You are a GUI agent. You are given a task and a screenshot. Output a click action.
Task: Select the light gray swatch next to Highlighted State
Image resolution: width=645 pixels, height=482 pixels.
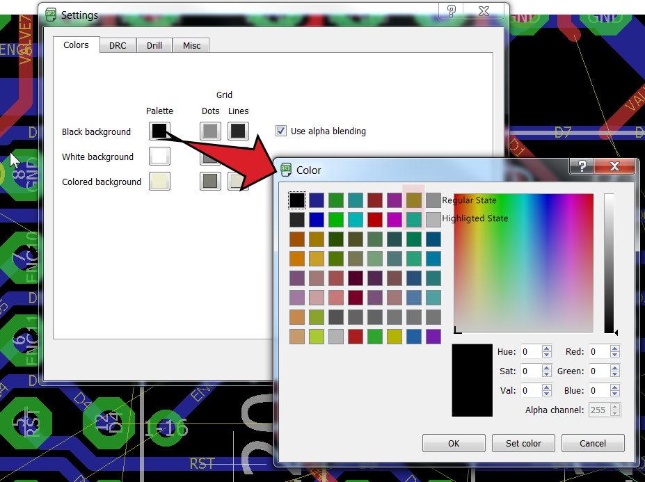point(433,220)
